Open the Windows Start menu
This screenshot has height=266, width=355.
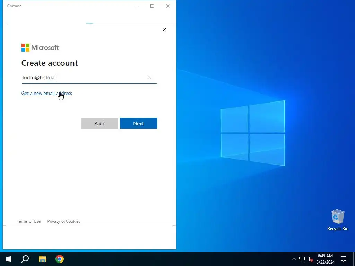8,259
